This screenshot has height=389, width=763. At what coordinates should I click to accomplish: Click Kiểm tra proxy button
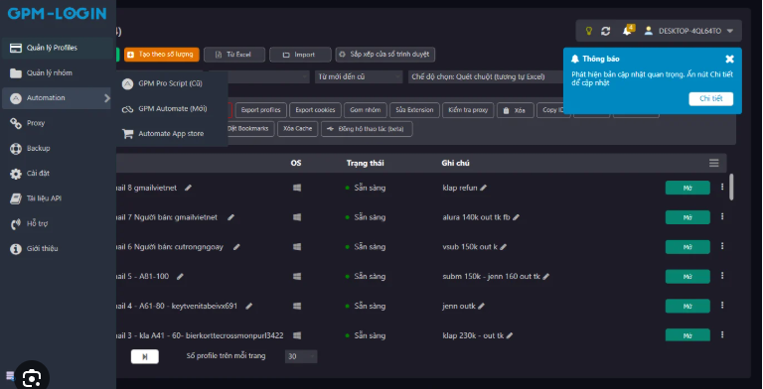(468, 110)
